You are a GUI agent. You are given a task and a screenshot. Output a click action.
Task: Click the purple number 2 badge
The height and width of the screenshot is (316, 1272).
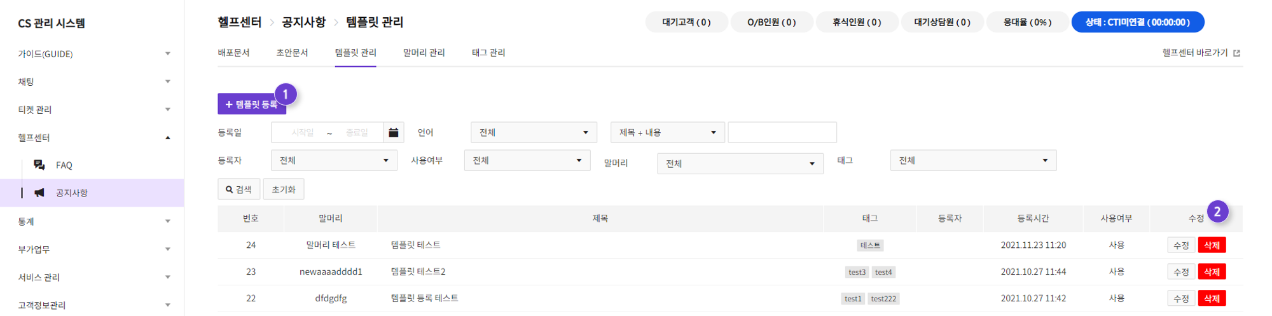click(1217, 212)
